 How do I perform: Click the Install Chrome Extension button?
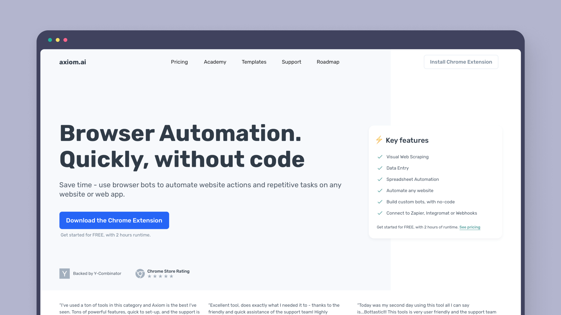pyautogui.click(x=461, y=62)
